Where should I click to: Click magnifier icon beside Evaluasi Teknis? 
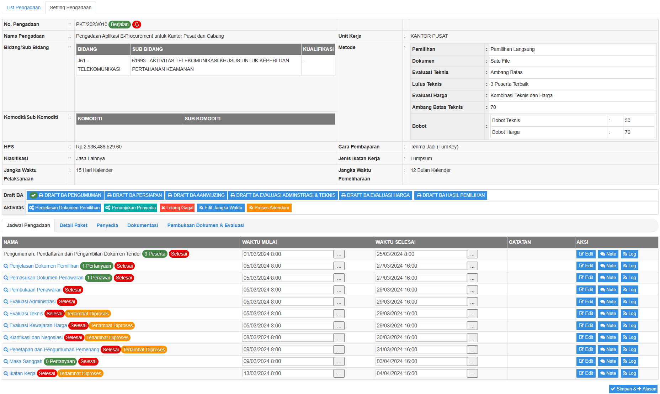point(6,314)
